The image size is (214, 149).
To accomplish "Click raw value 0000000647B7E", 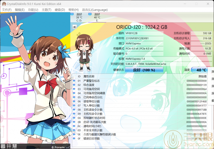I will pos(197,114).
